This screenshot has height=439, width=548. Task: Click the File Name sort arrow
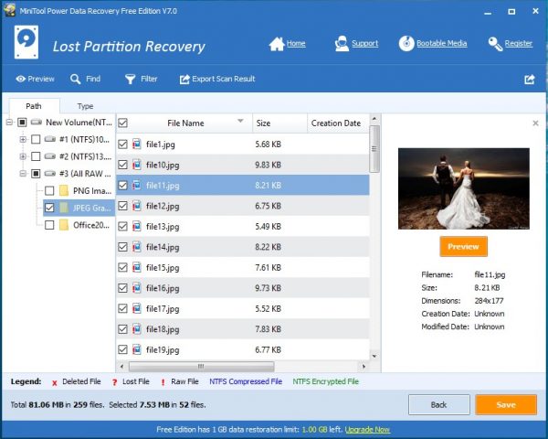pyautogui.click(x=240, y=121)
